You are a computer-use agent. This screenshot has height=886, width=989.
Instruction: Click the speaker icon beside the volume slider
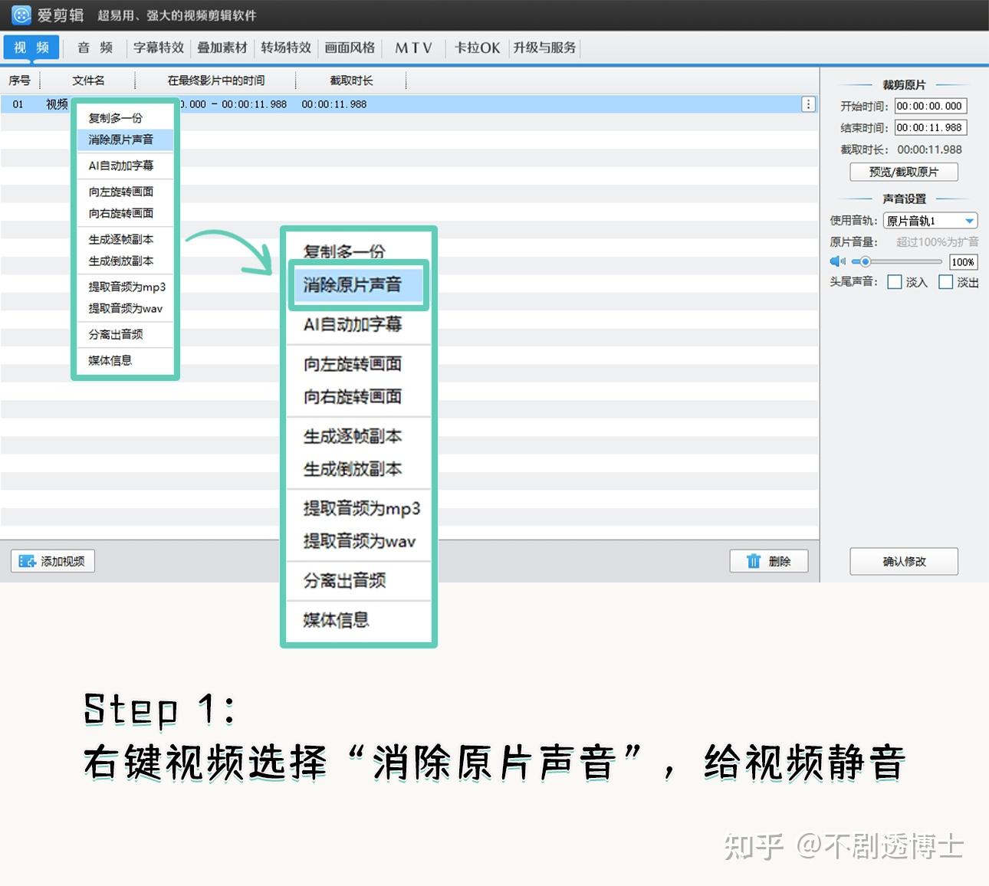pos(837,261)
